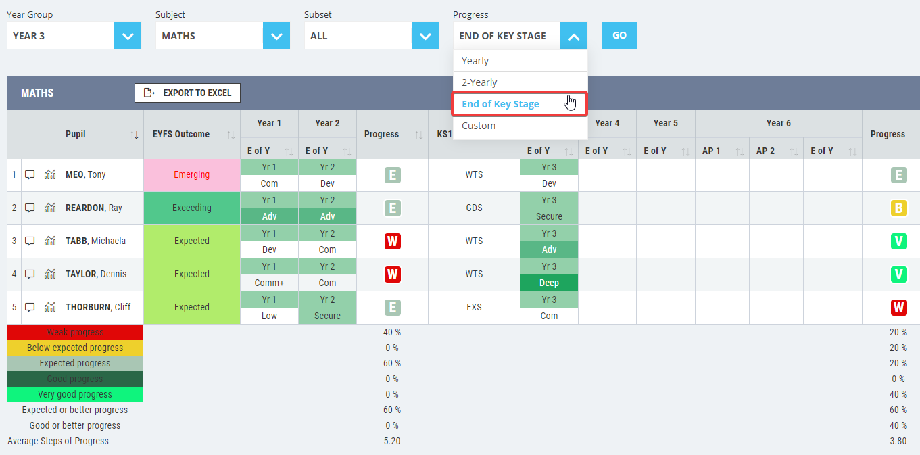Viewport: 920px width, 455px height.
Task: Click Export to Excel button
Action: [187, 93]
